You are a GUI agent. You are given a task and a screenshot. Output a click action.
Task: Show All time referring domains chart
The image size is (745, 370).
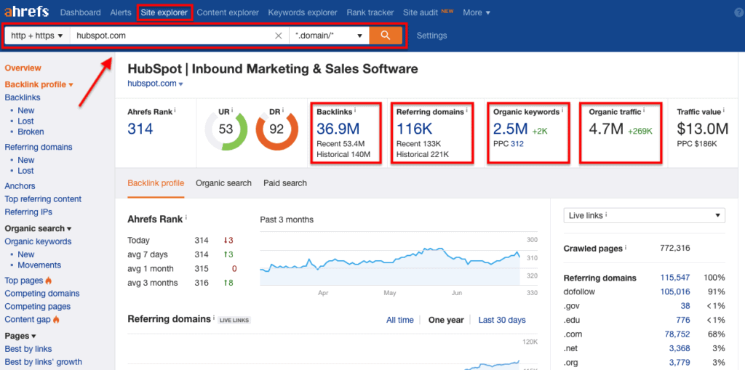coord(400,320)
